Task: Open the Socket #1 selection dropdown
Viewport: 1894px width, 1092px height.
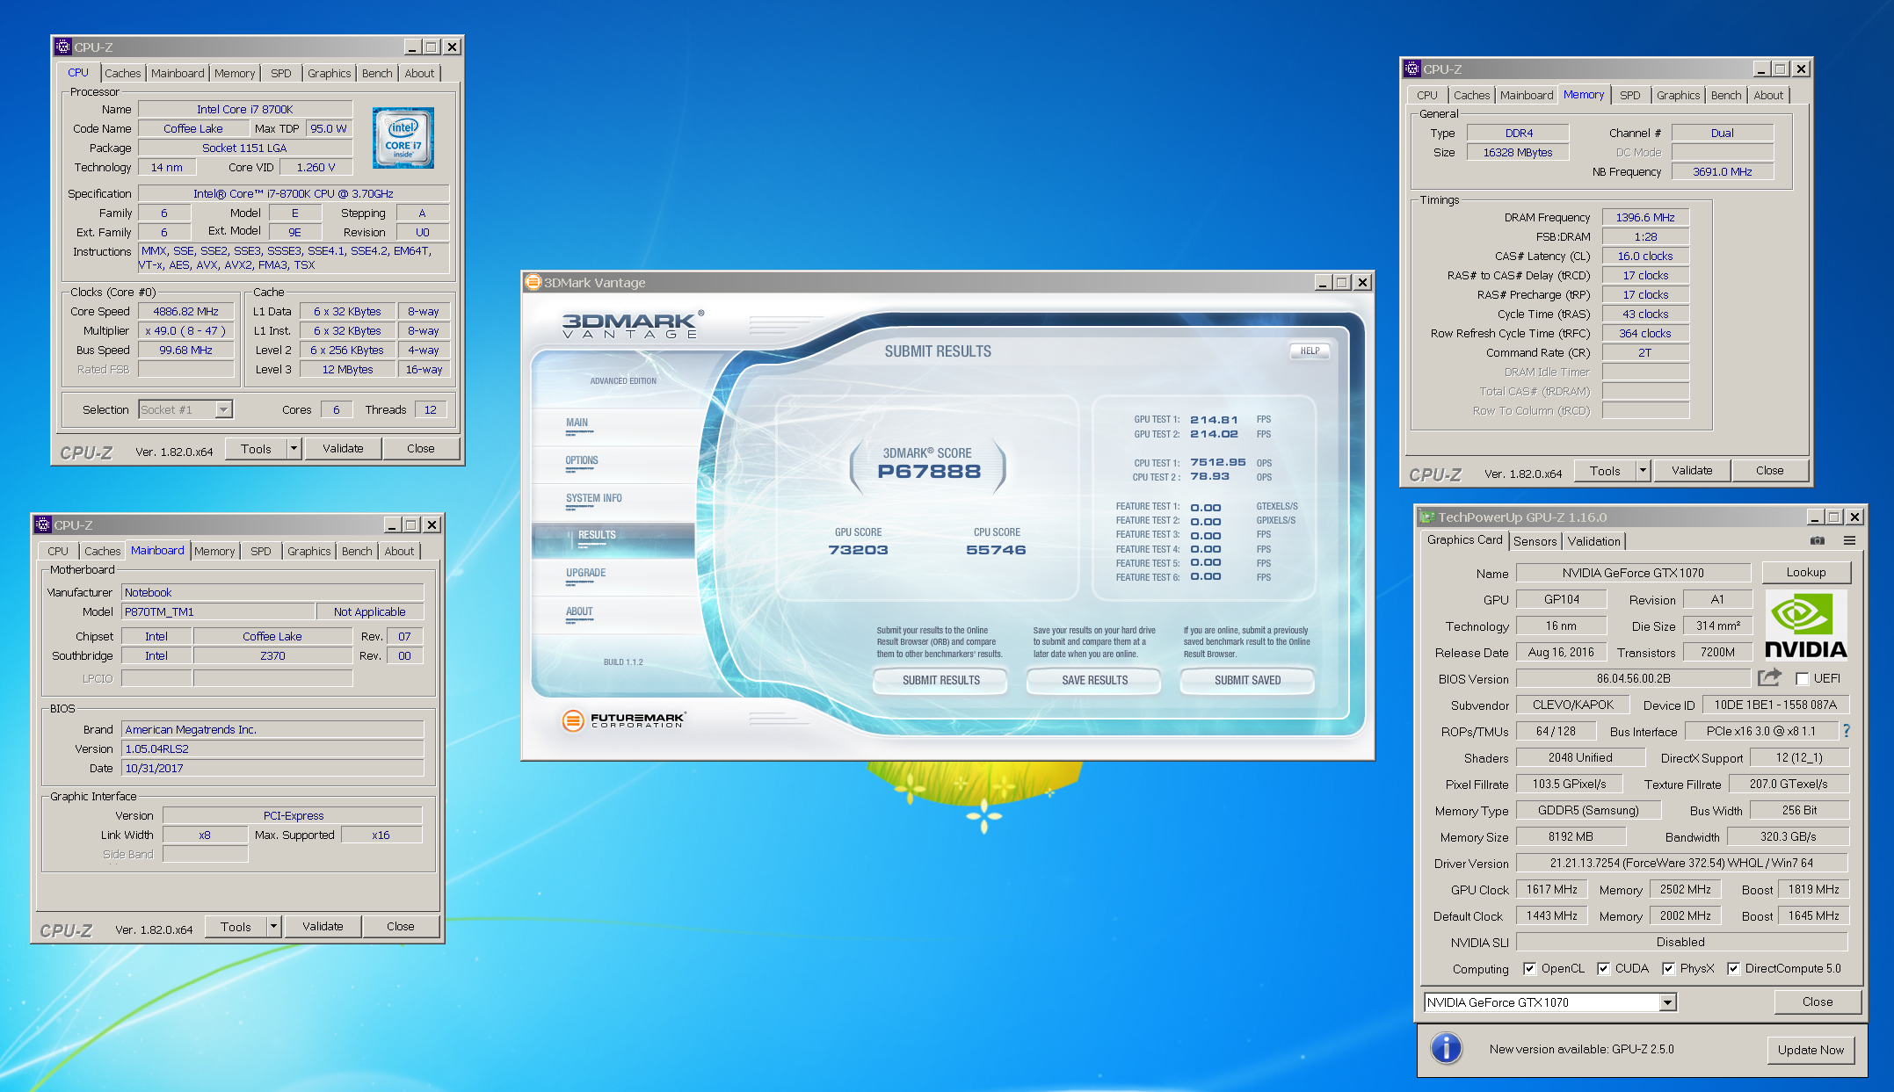Action: pyautogui.click(x=224, y=409)
